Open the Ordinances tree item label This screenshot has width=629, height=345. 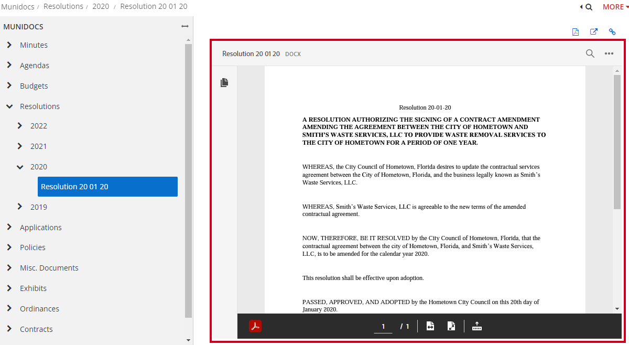click(39, 309)
